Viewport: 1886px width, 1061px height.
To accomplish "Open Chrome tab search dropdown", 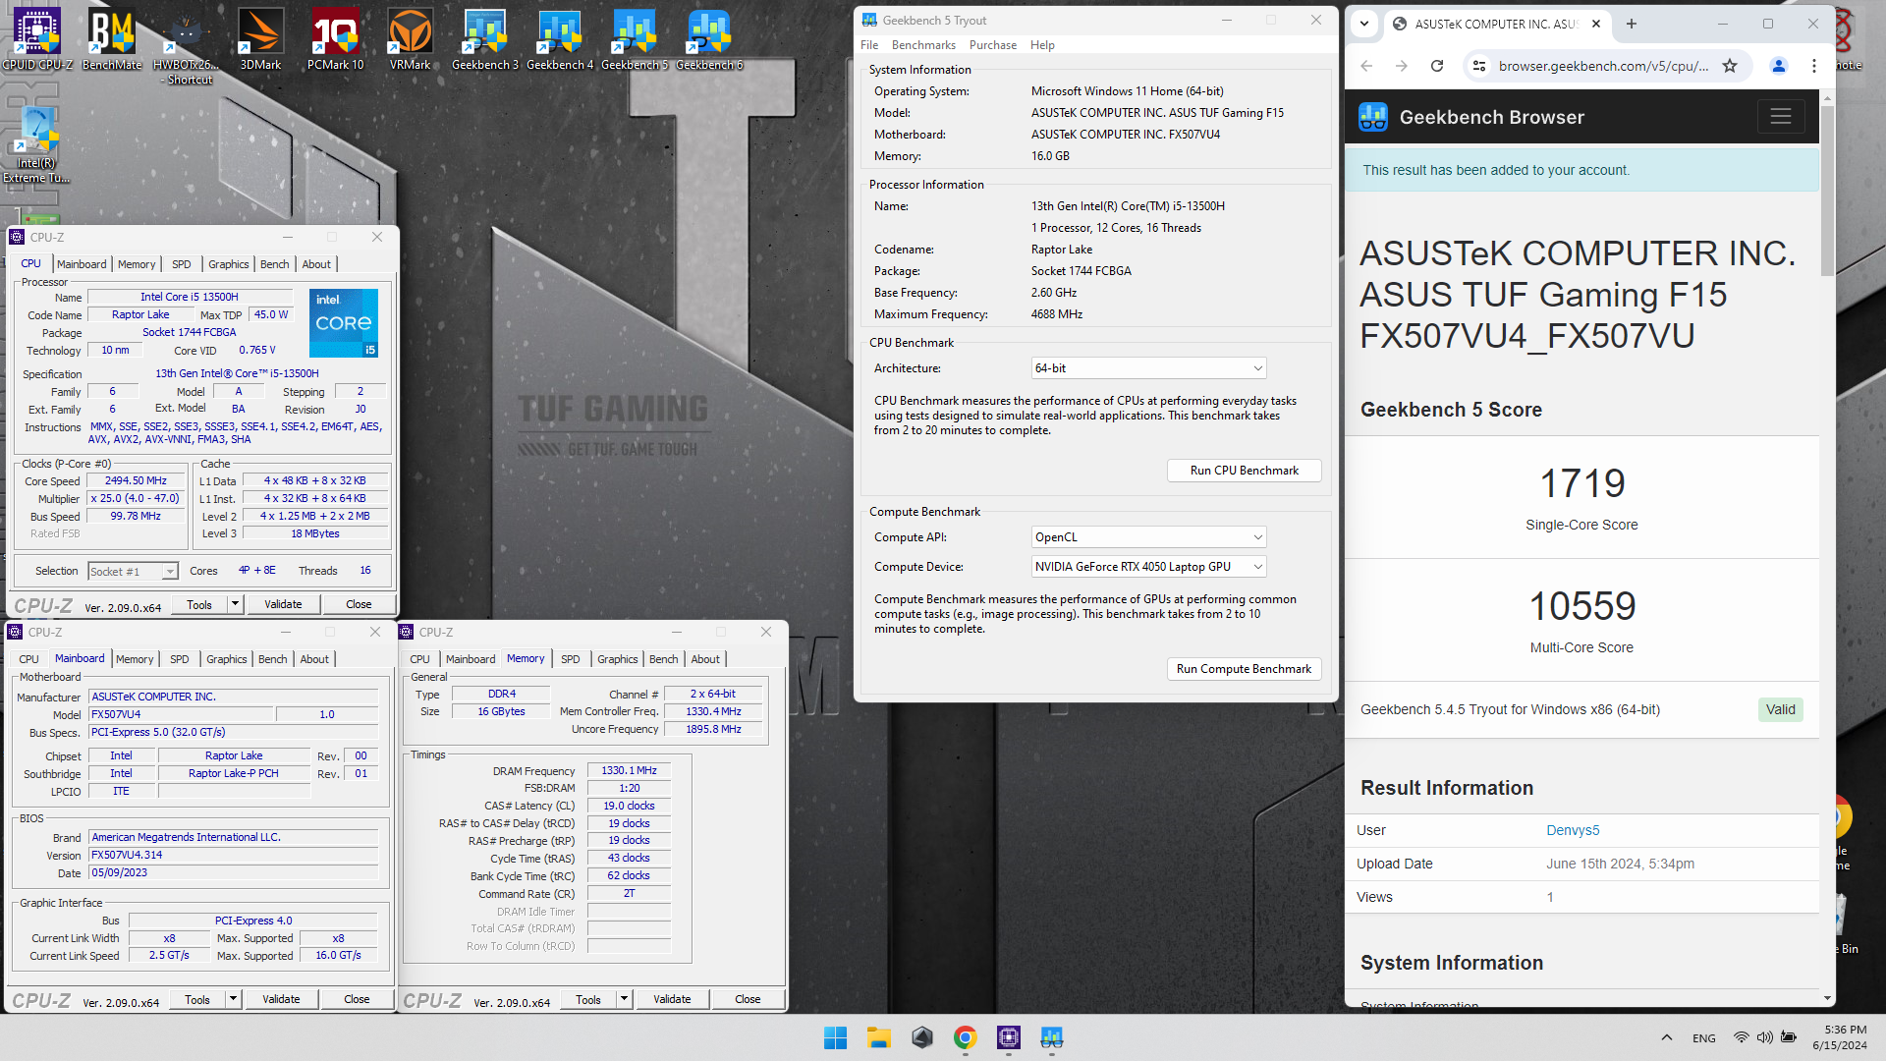I will pos(1364,24).
